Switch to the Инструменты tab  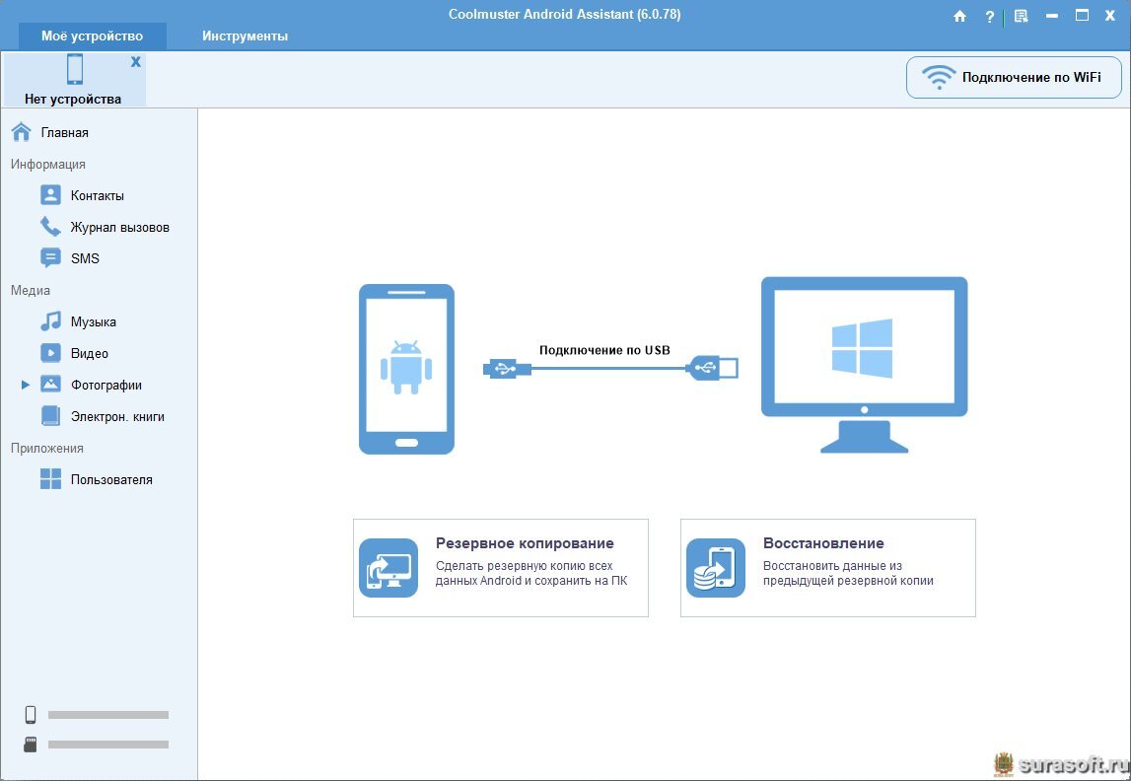(245, 36)
